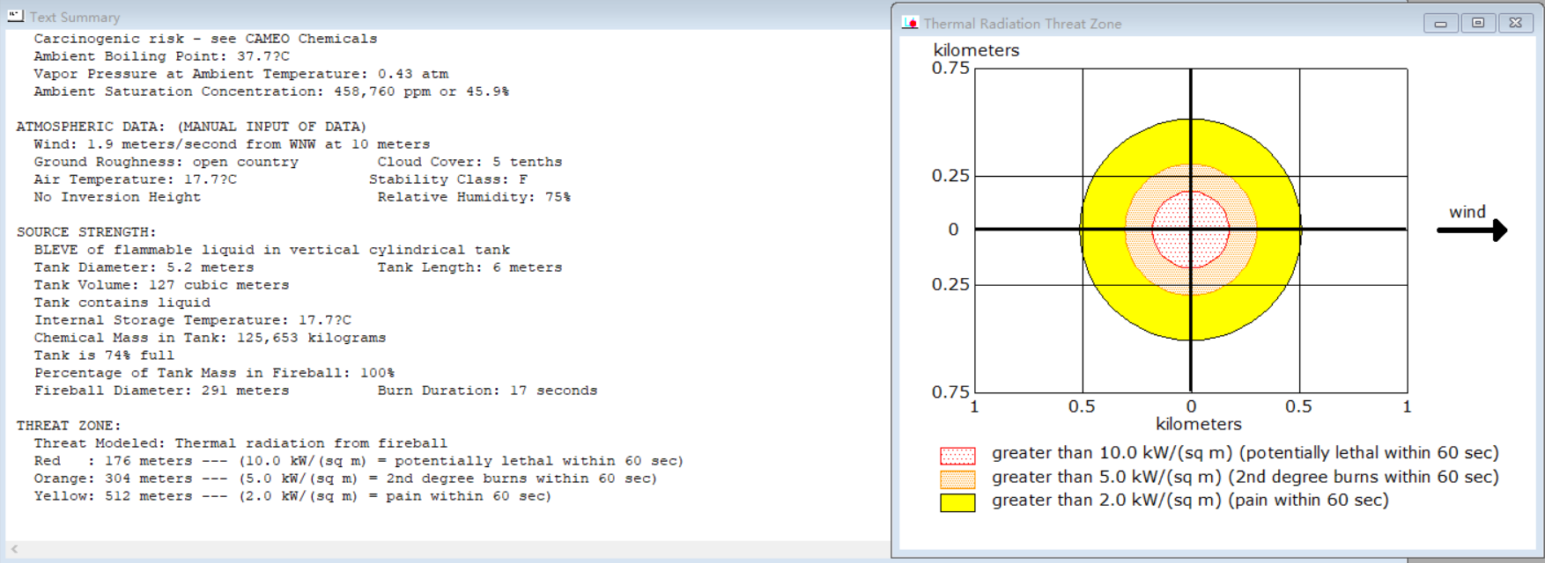Click 'Cloud Cover: 5 tenths' text

(x=469, y=162)
